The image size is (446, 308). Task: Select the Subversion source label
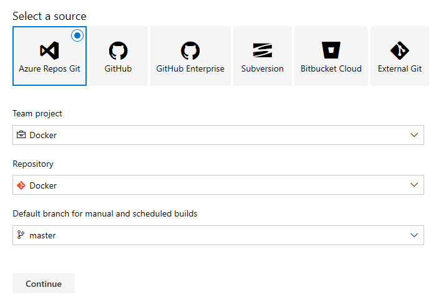[263, 68]
